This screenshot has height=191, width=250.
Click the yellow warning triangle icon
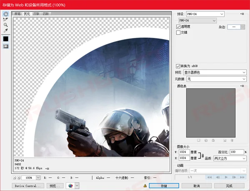coord(145,186)
